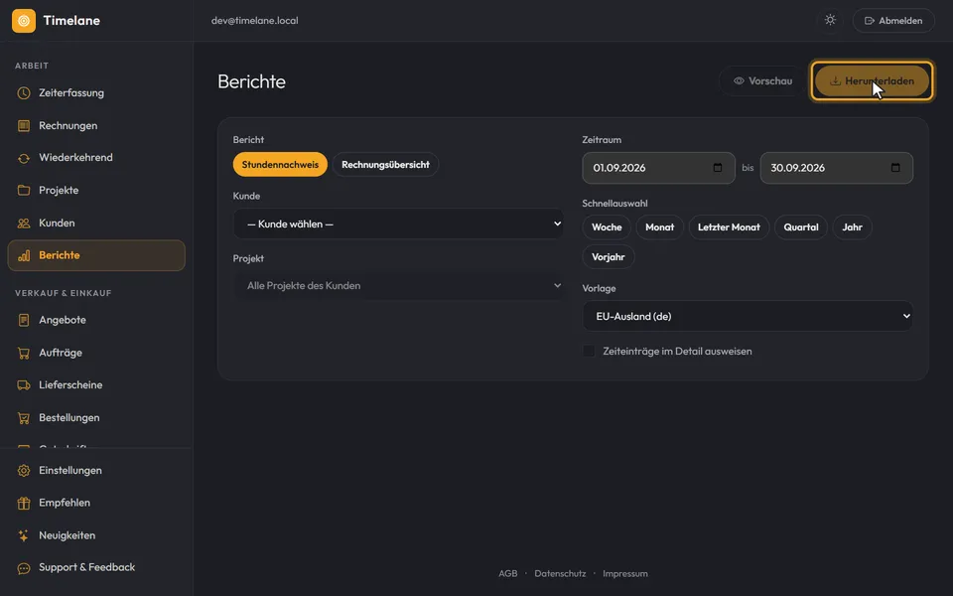The height and width of the screenshot is (596, 953).
Task: Click the end date field 30.09.2026
Action: tap(836, 168)
